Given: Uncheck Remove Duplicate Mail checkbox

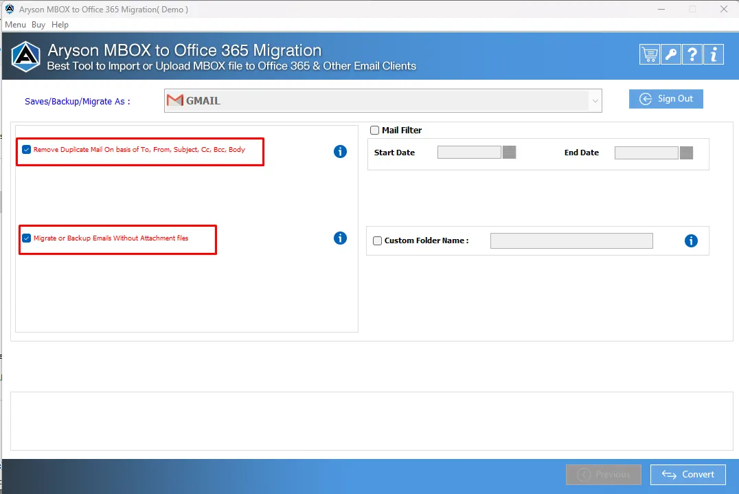Looking at the screenshot, I should (x=26, y=149).
